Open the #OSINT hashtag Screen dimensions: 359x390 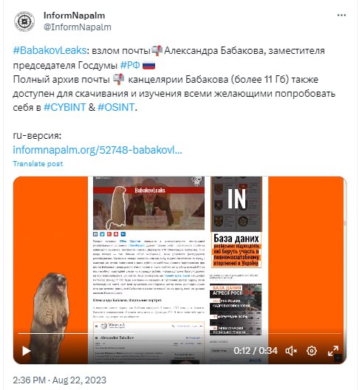[x=116, y=107]
